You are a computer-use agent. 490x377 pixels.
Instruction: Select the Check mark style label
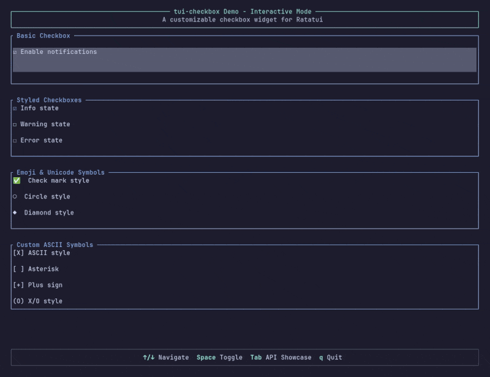(x=59, y=181)
